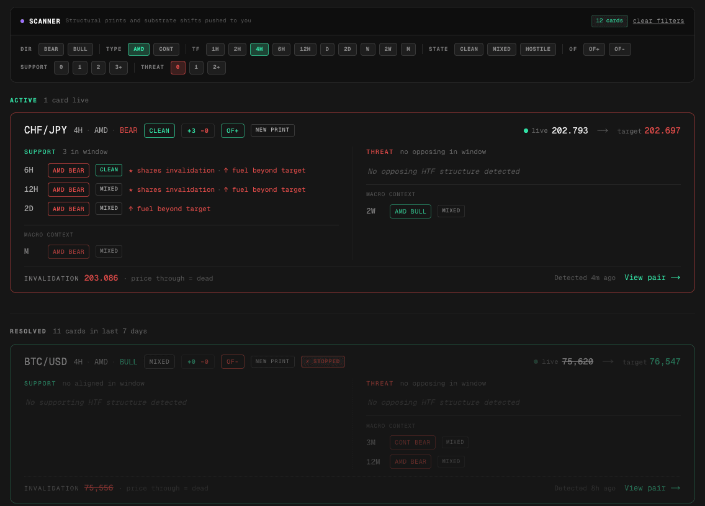
Task: Select the 1H timeframe filter
Action: (215, 49)
